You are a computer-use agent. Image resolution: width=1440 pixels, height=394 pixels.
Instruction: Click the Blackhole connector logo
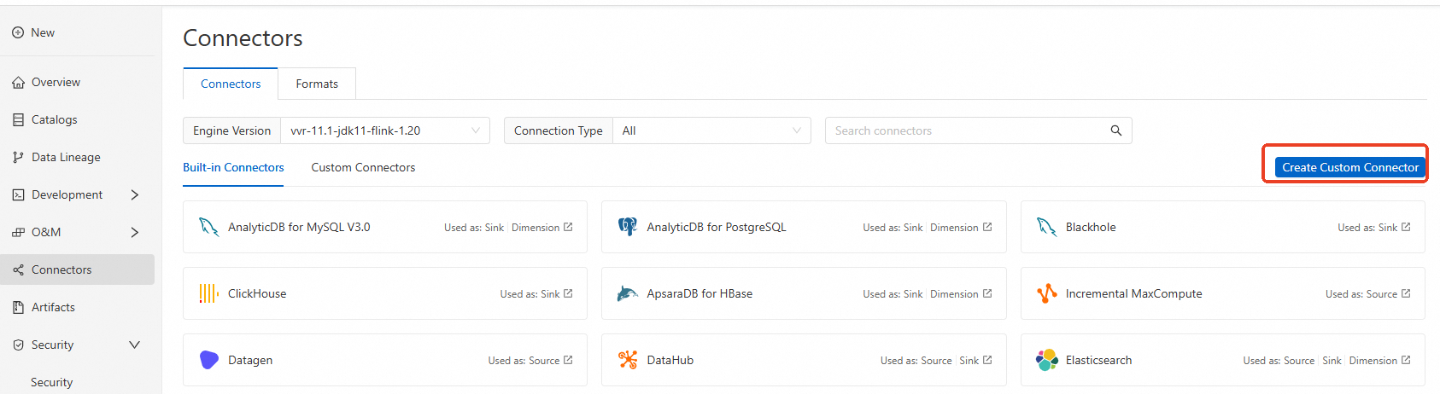point(1046,227)
